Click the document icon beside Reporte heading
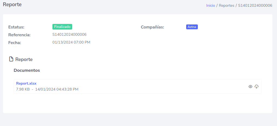 11,59
